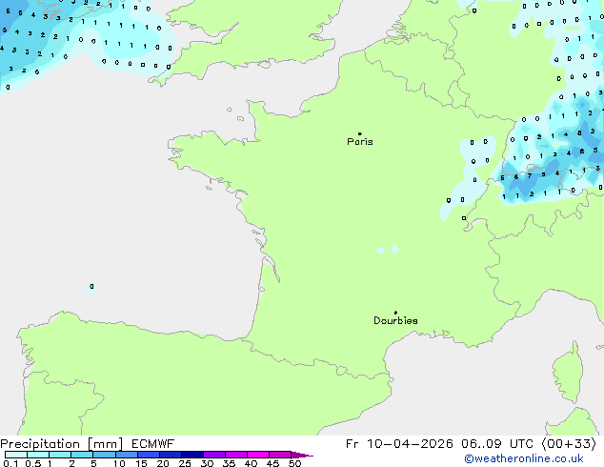Click the legend swatch between 0.5 and 1
Image resolution: width=604 pixels, height=467 pixels.
[38, 455]
